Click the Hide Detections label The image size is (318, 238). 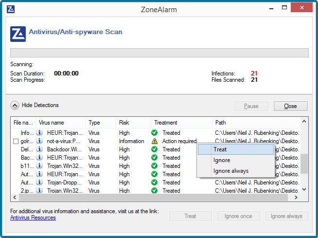tap(40, 105)
